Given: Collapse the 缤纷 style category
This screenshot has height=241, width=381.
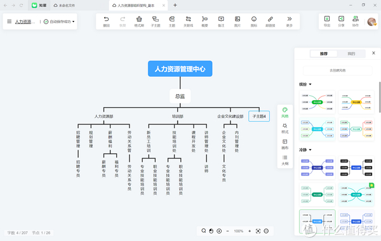Looking at the screenshot, I should coord(310,84).
